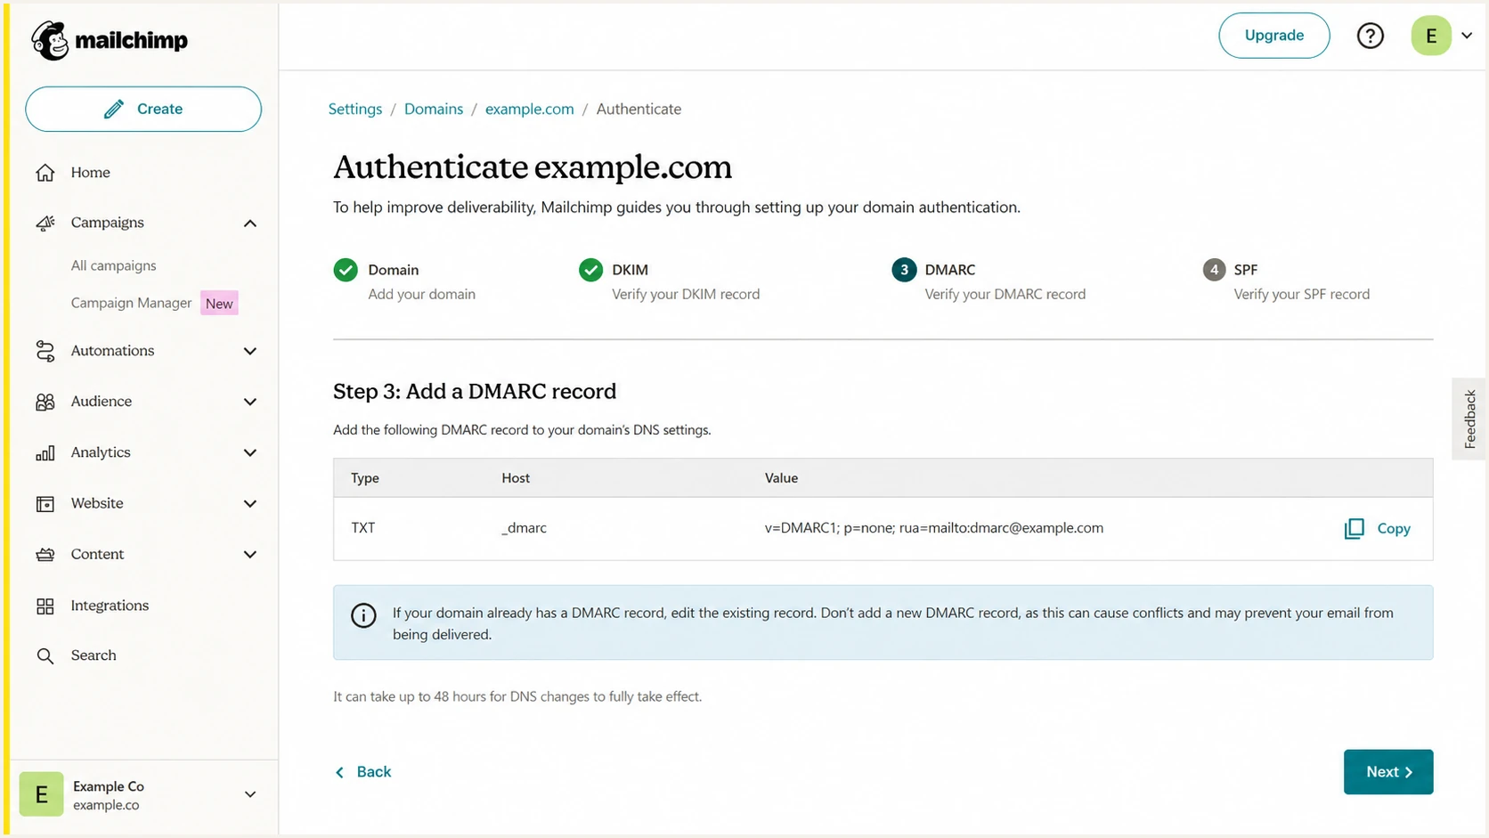1489x838 pixels.
Task: Click the Domain step green checkmark
Action: tap(346, 270)
